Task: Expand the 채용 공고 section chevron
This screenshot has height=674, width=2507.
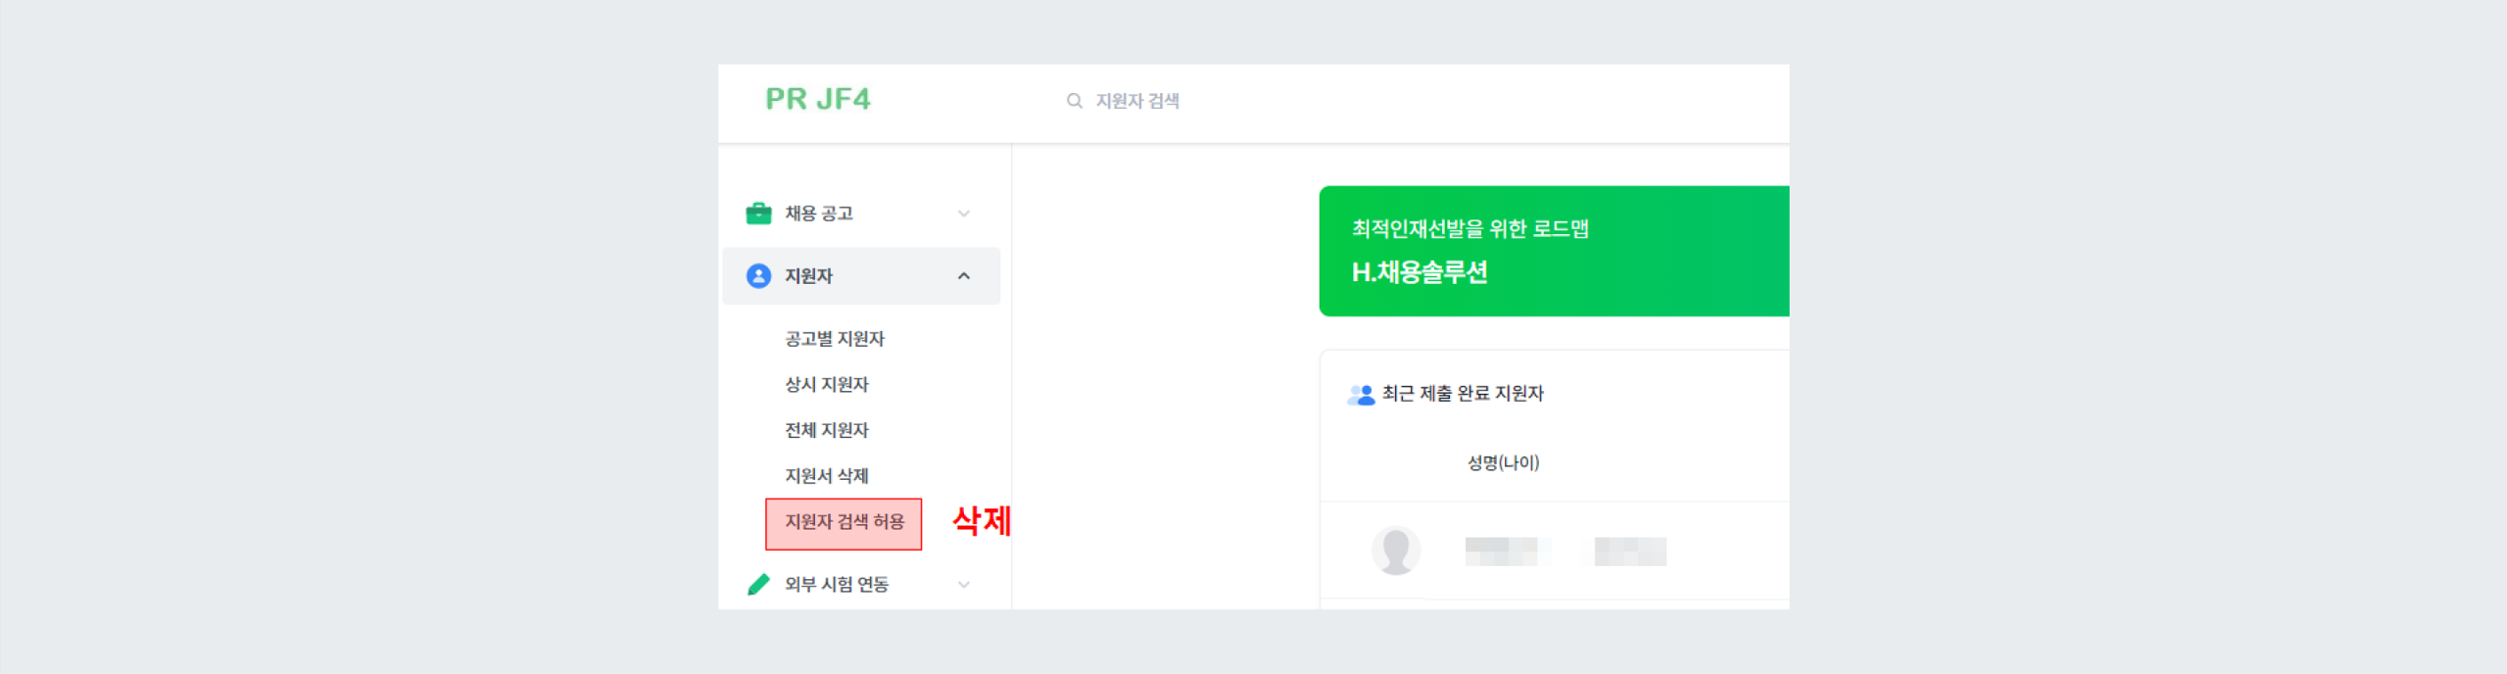Action: click(x=965, y=213)
